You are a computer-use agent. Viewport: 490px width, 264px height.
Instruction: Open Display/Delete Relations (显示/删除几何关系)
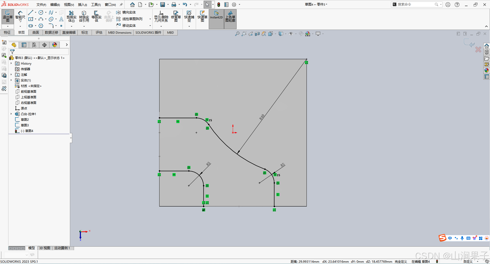[x=161, y=17]
